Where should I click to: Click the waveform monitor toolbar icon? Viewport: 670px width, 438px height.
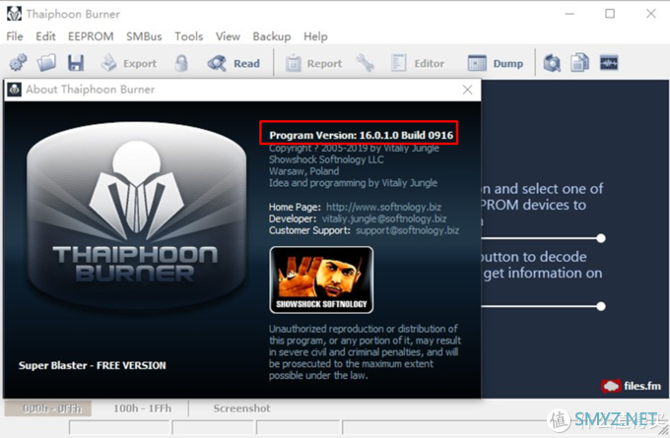pos(609,63)
